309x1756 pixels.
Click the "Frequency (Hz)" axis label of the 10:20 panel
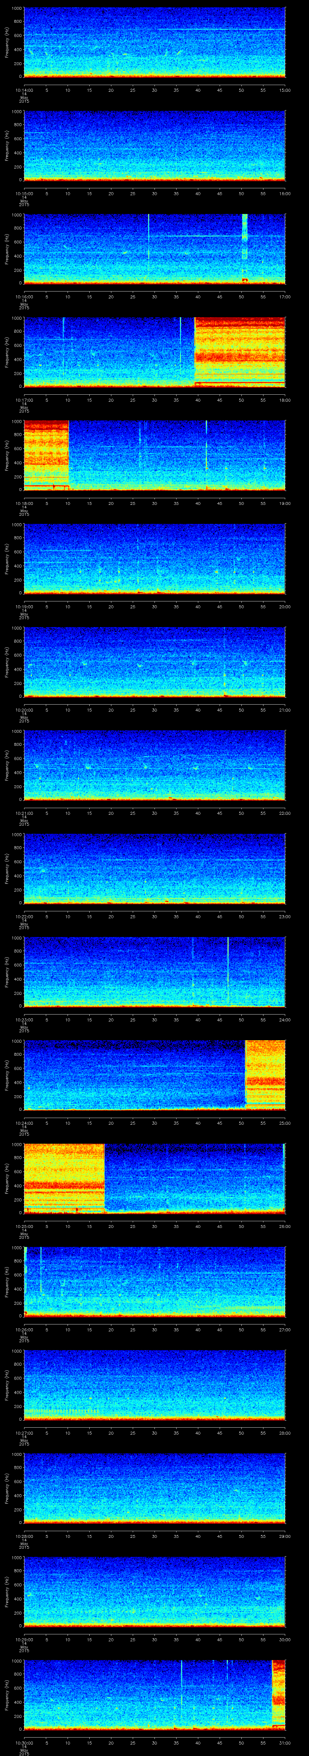click(x=8, y=662)
